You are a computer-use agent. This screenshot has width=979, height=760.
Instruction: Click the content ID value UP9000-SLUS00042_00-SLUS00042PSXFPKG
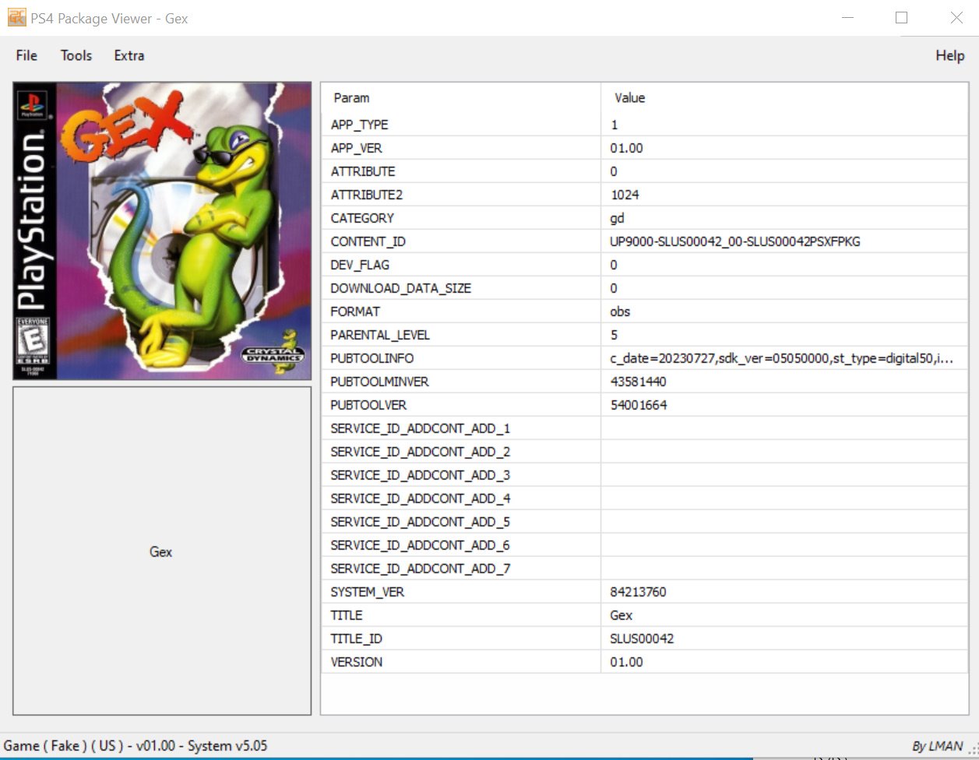coord(735,241)
